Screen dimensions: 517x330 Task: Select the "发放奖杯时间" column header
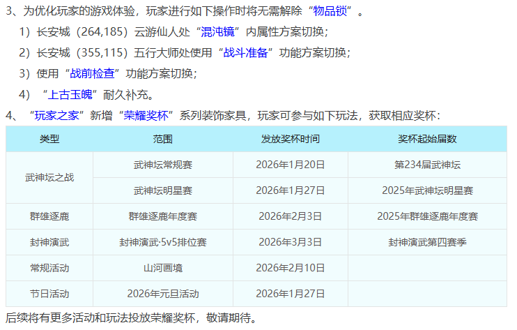coord(291,139)
